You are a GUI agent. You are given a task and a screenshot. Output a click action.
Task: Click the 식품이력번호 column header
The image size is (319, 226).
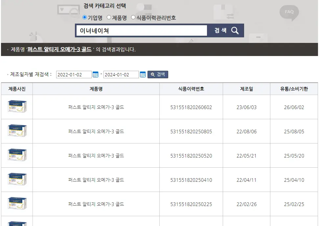coord(191,89)
